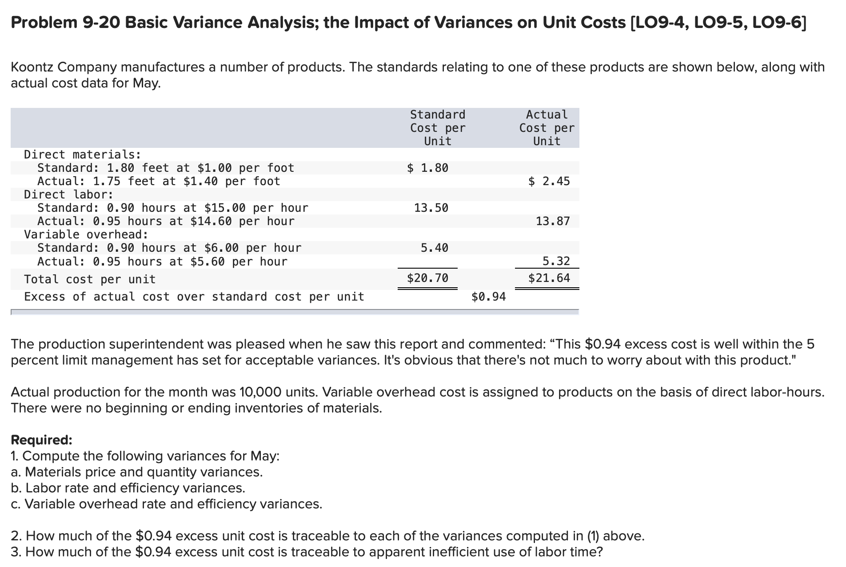Select the $21.64 total actual cost
This screenshot has height=567, width=846.
pyautogui.click(x=550, y=278)
